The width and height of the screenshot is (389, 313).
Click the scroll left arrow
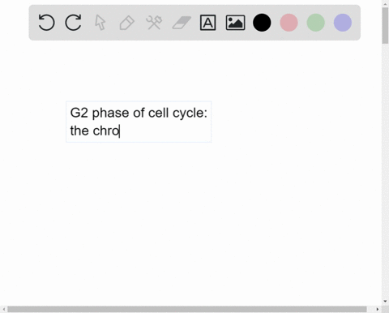[x=4, y=309]
